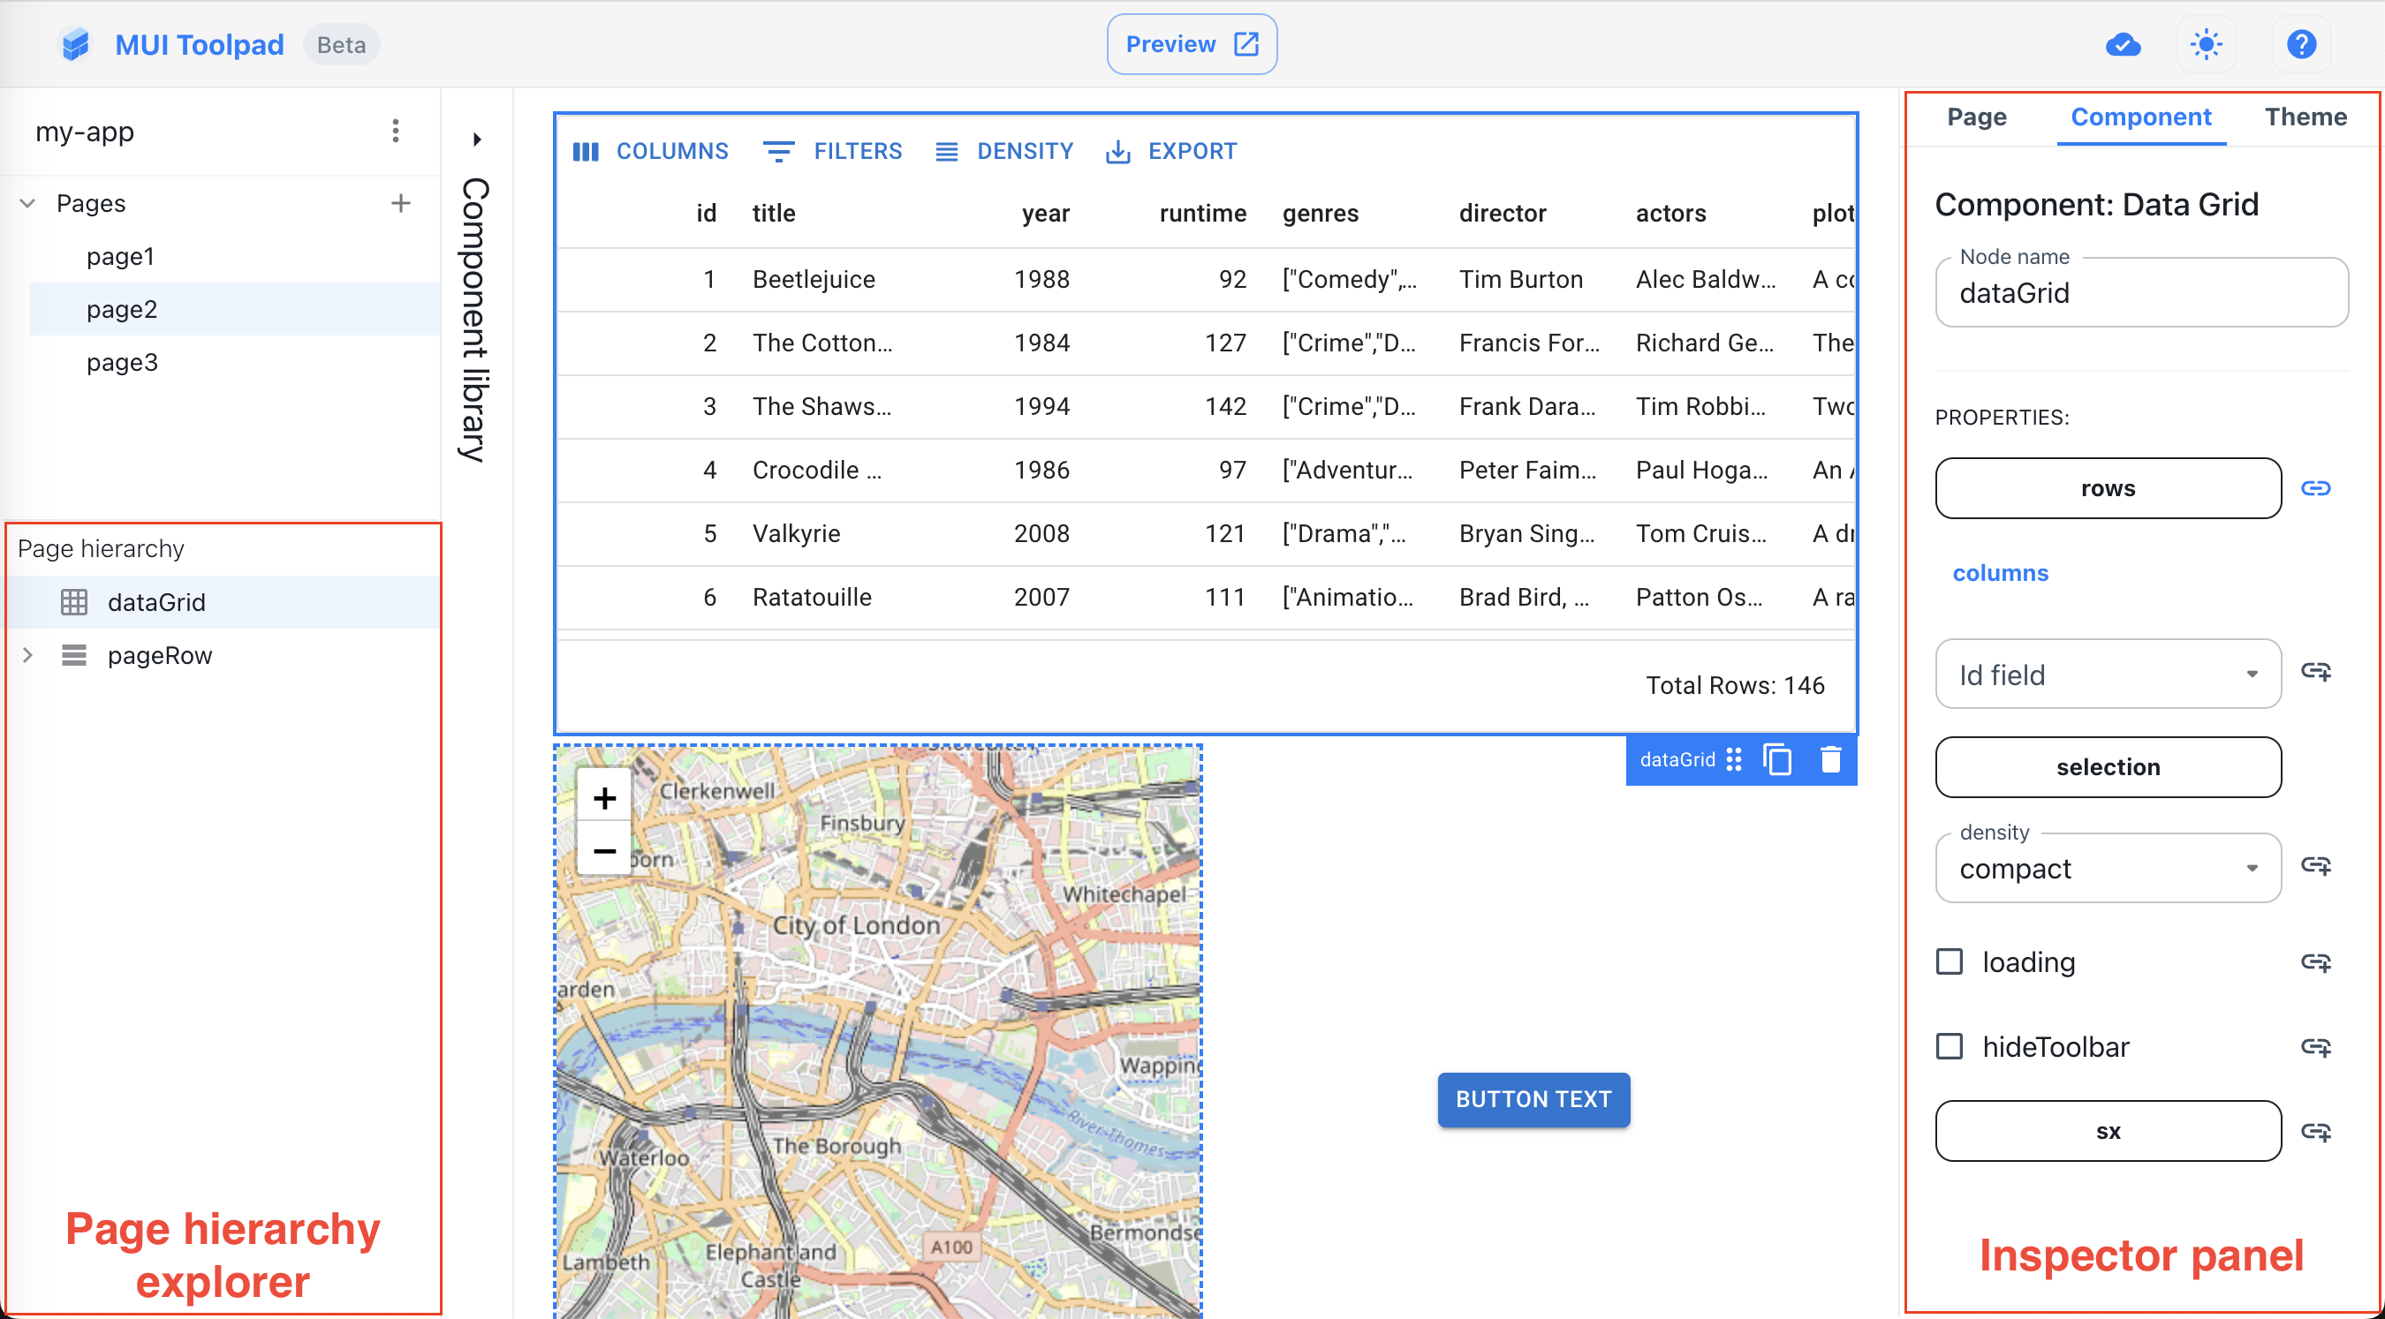Click the columns hyperlink property
Screen dimensions: 2385x1319
(x=2000, y=572)
